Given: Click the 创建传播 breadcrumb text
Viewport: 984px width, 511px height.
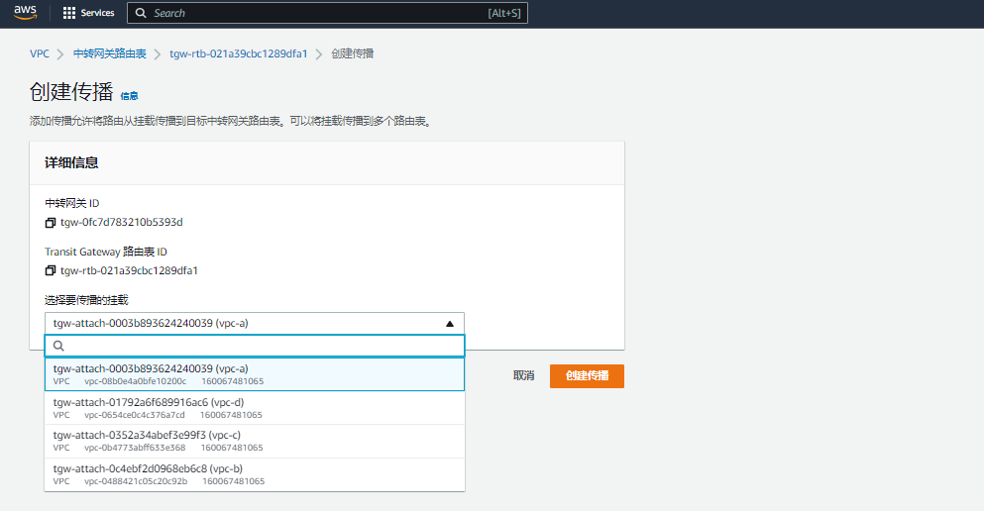Looking at the screenshot, I should (x=353, y=53).
